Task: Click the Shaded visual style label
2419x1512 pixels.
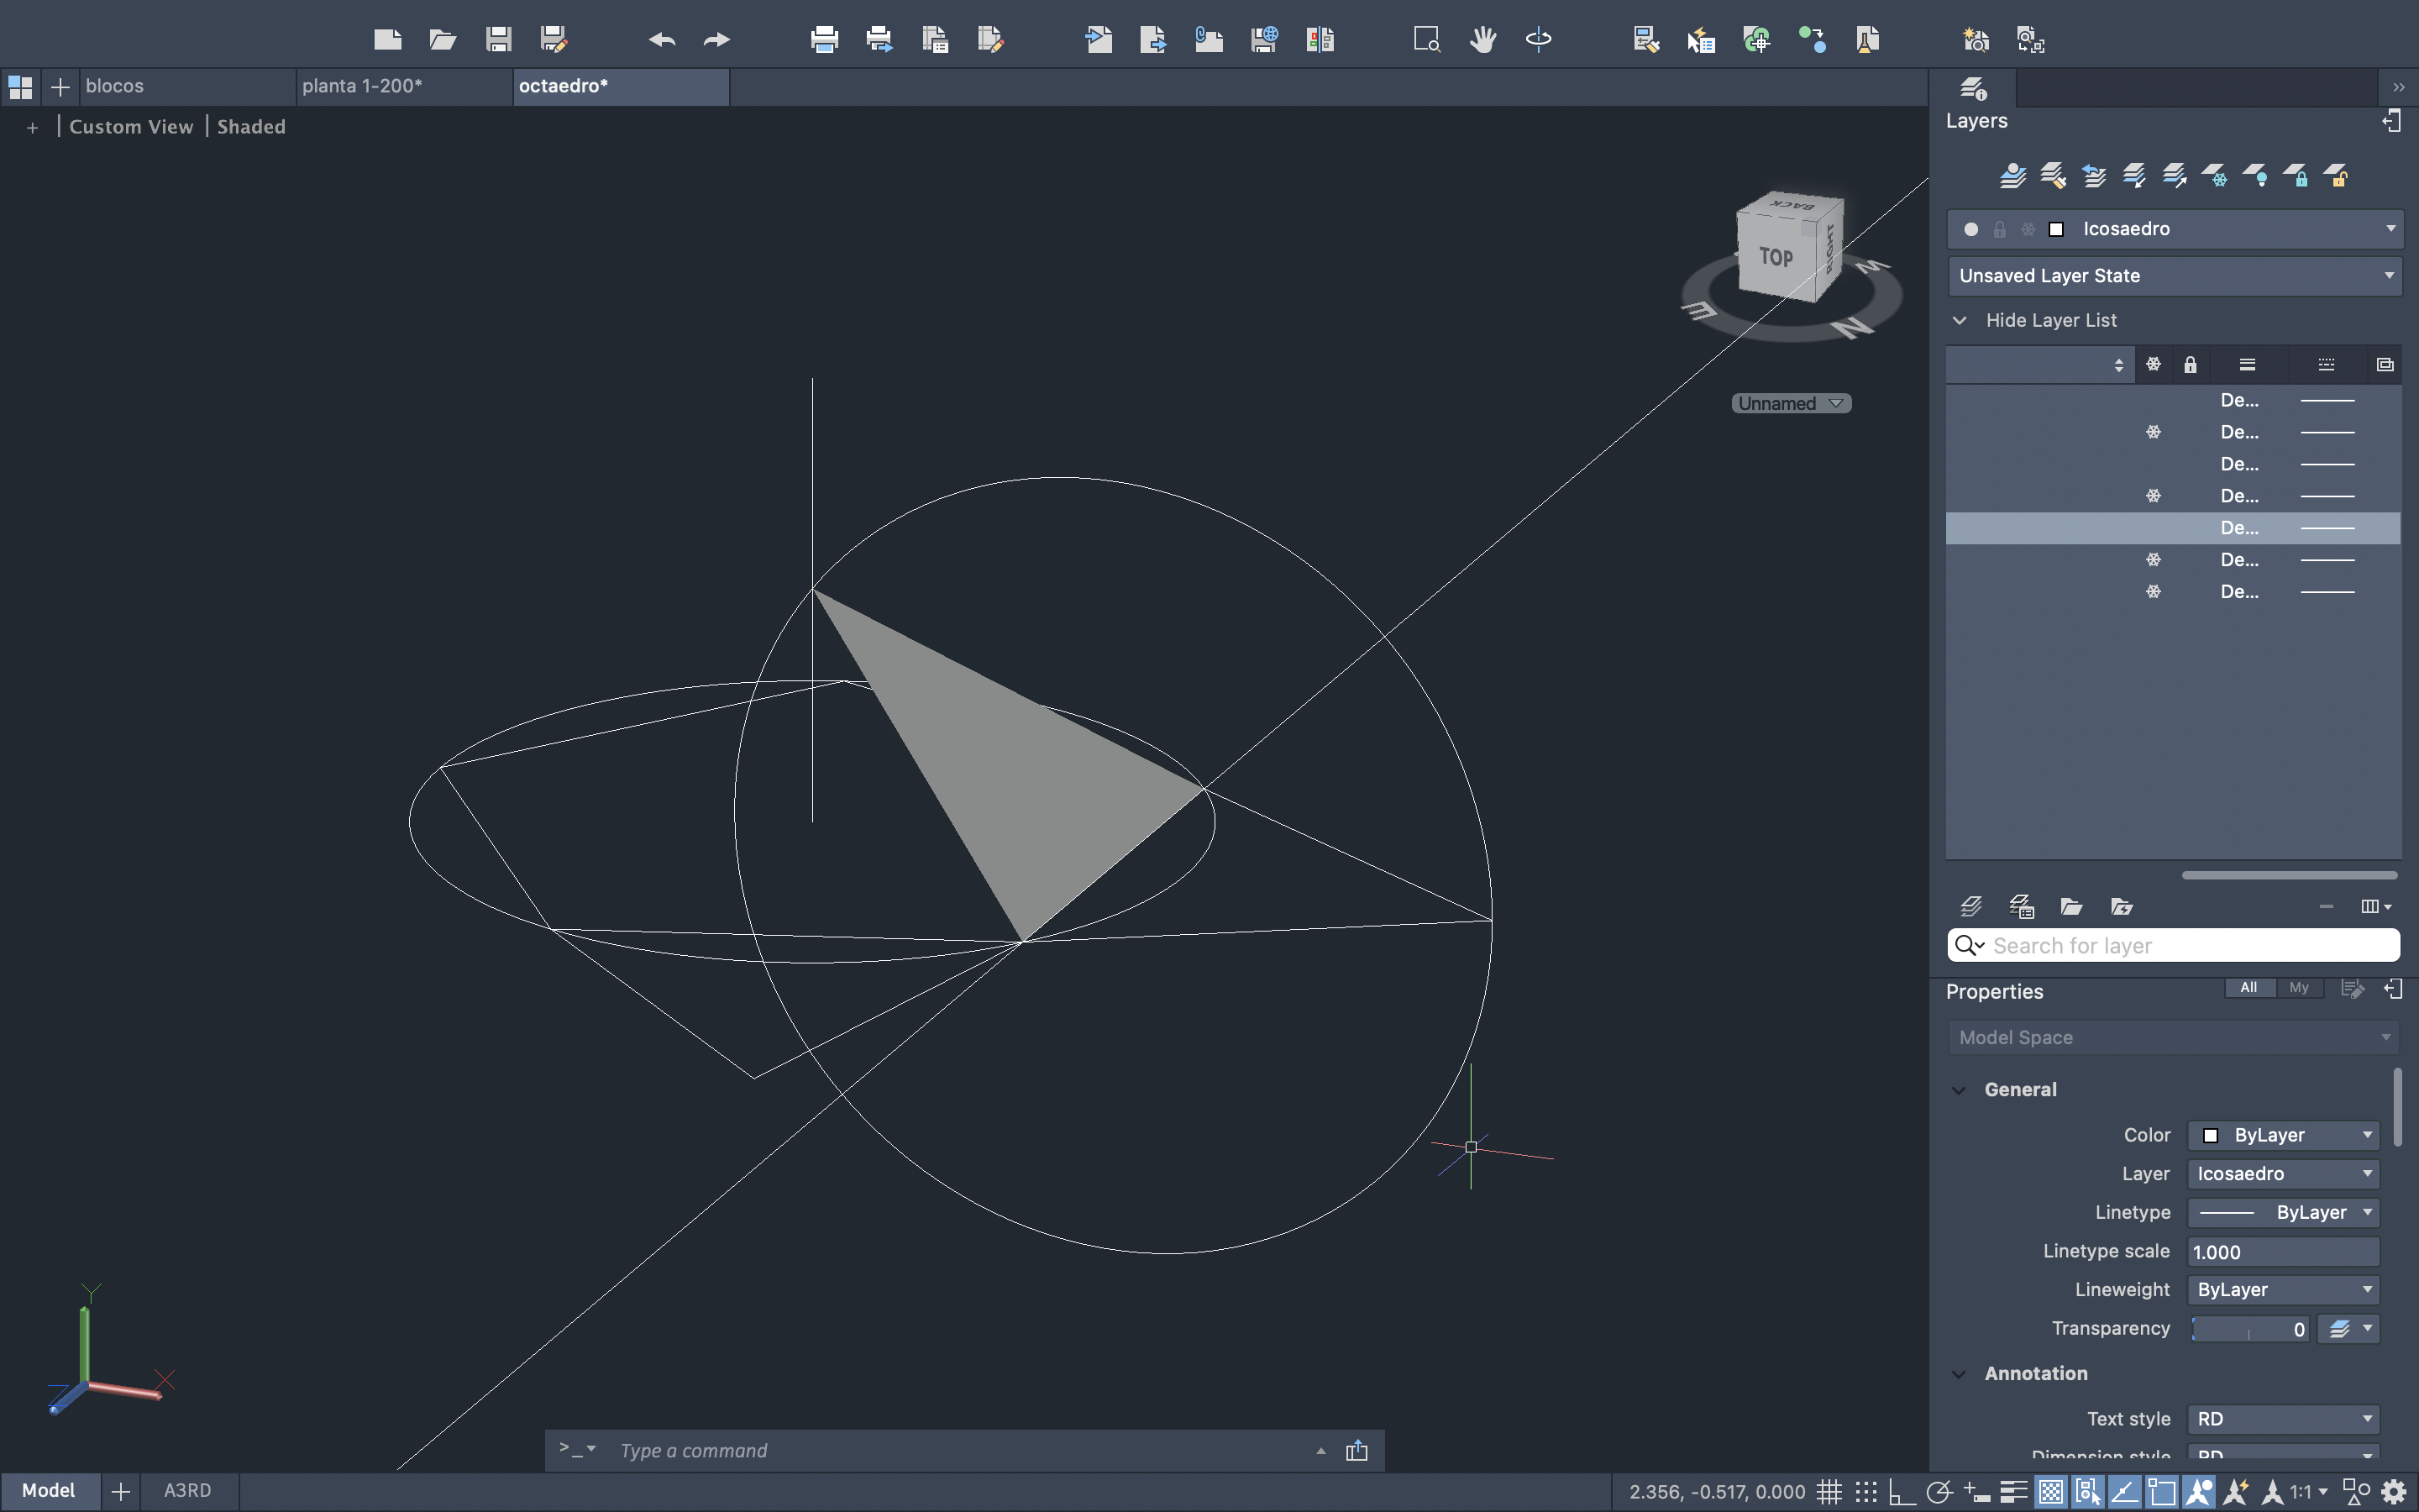Action: click(x=251, y=127)
